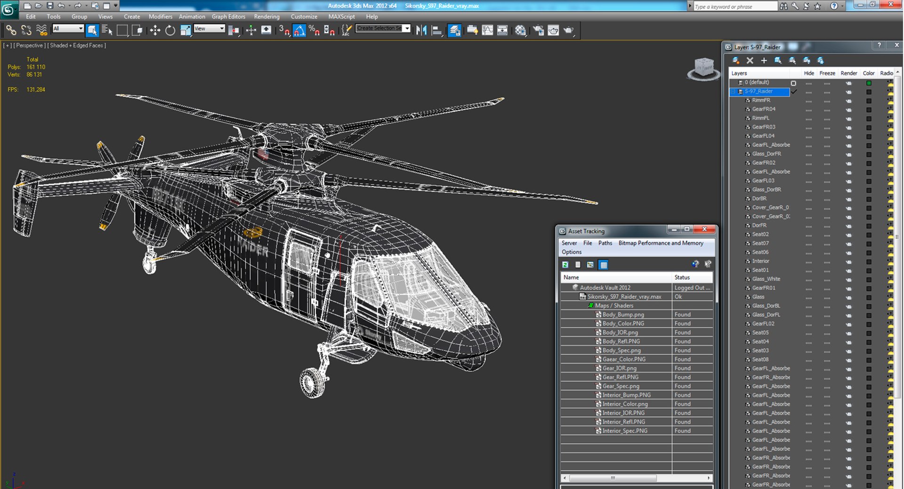904x489 pixels.
Task: Click the color swatch of RimmFR object
Action: pos(869,101)
